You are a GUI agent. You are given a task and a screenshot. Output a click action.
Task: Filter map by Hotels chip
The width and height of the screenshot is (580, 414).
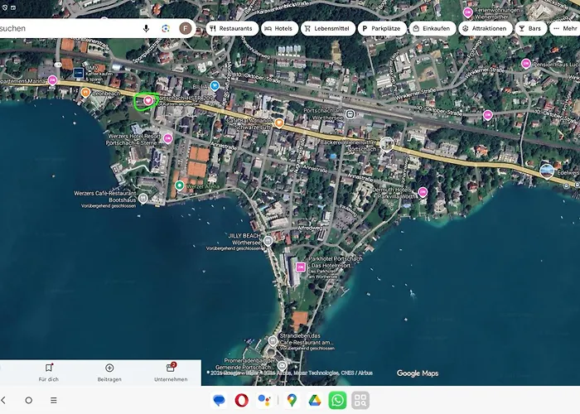279,28
